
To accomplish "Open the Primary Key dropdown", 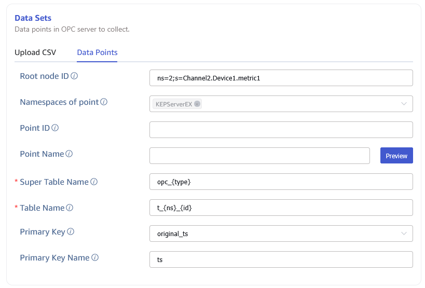I will [x=404, y=234].
